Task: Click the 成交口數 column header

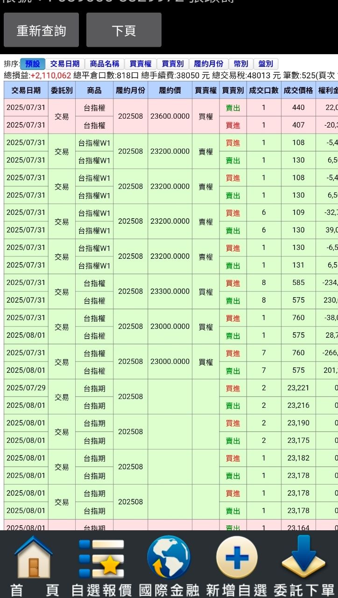Action: point(264,90)
